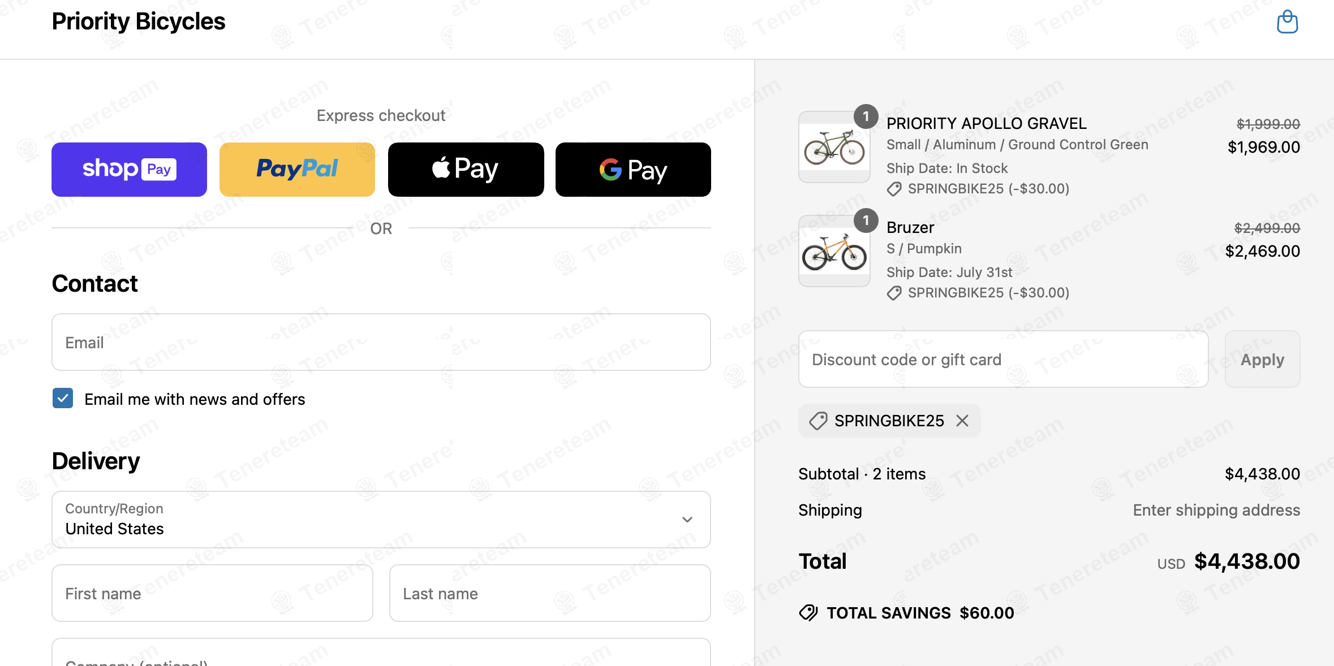1334x666 pixels.
Task: Open the shopping bag cart icon
Action: coord(1287,23)
